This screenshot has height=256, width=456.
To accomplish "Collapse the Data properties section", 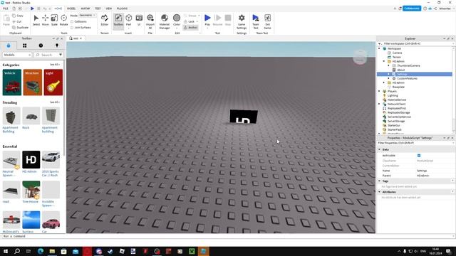I will (379, 149).
